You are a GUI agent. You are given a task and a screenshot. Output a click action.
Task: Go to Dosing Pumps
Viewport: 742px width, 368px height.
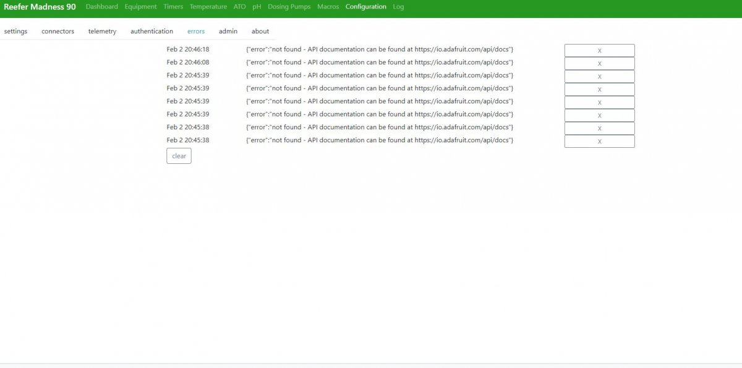[289, 7]
